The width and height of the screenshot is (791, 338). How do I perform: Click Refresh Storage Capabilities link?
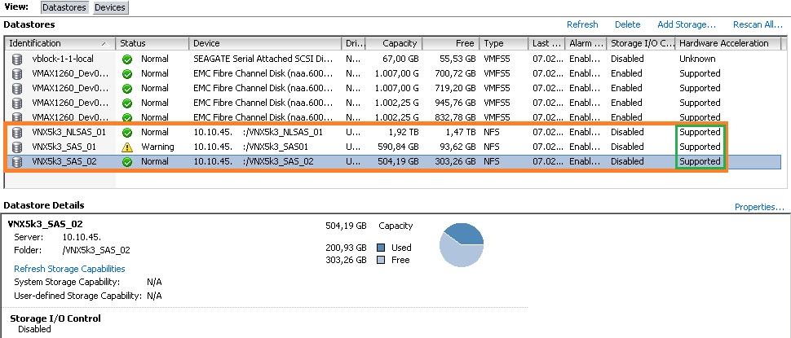pyautogui.click(x=69, y=269)
